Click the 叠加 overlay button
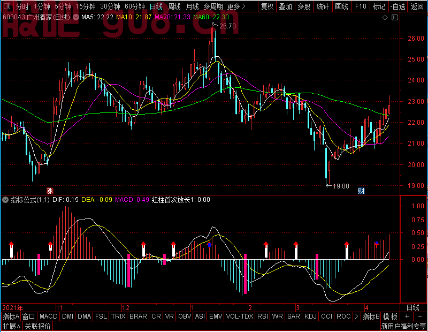 point(286,6)
